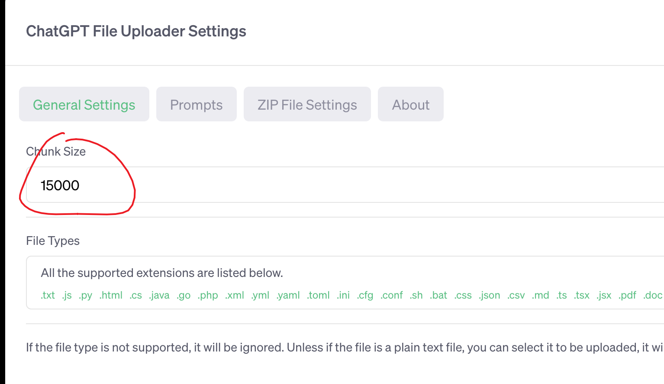Choose the .conf extension tag
This screenshot has width=664, height=384.
(392, 295)
